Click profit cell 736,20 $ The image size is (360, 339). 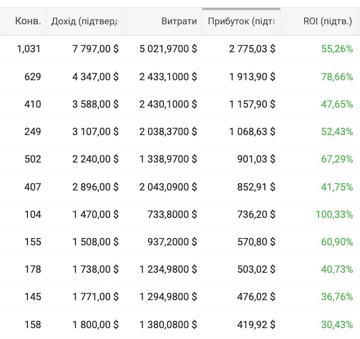[x=256, y=214]
